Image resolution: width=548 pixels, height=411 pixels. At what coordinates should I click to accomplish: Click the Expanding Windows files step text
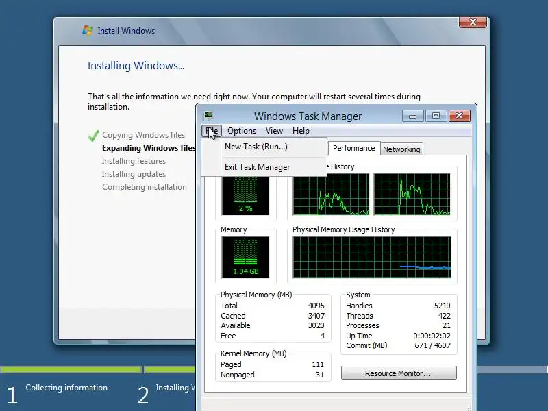149,148
